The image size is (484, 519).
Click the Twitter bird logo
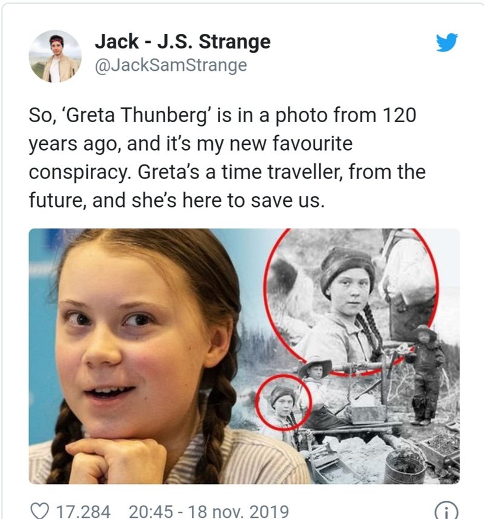tap(446, 42)
